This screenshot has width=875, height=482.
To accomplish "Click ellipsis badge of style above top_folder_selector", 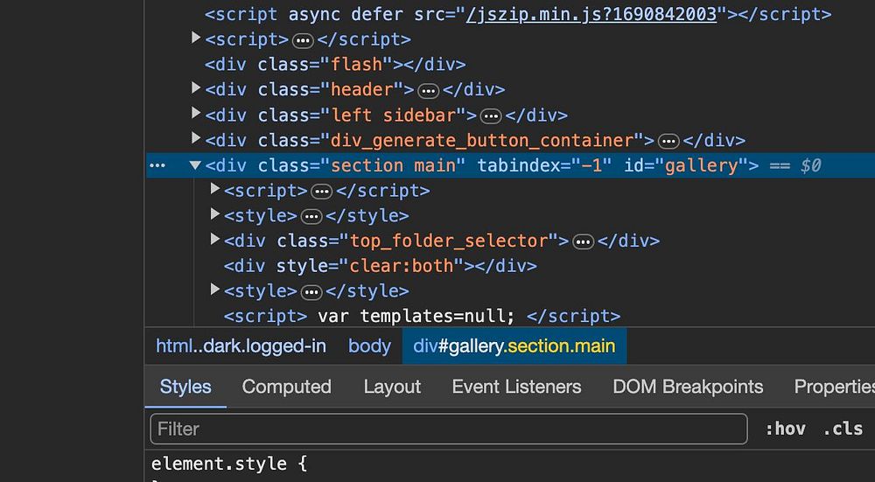I will pos(311,216).
